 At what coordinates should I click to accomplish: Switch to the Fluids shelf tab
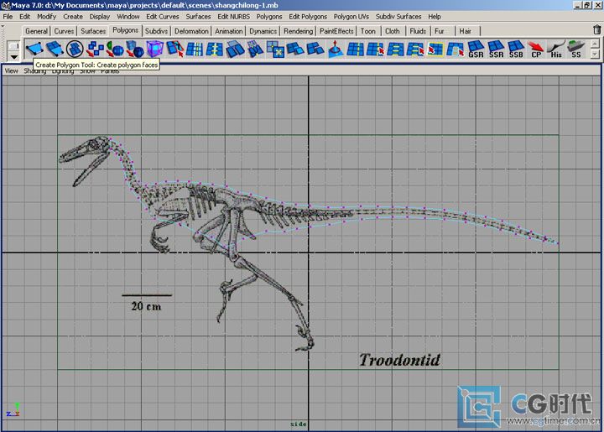(418, 31)
